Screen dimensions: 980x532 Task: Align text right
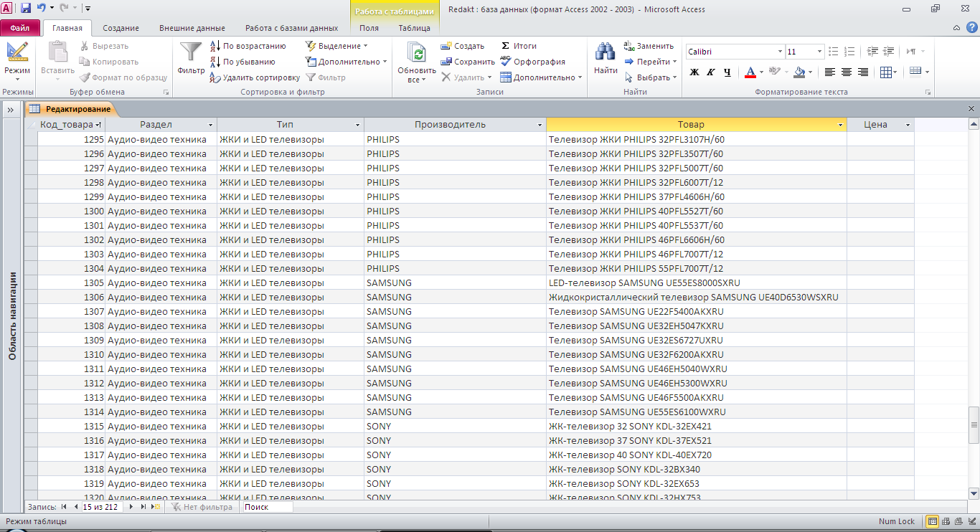[863, 72]
